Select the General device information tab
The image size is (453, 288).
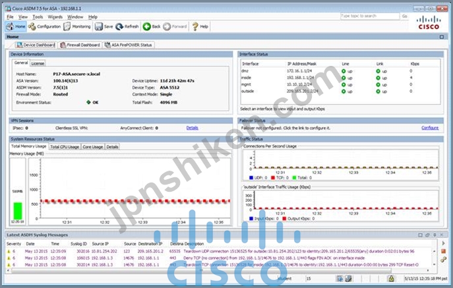point(21,63)
